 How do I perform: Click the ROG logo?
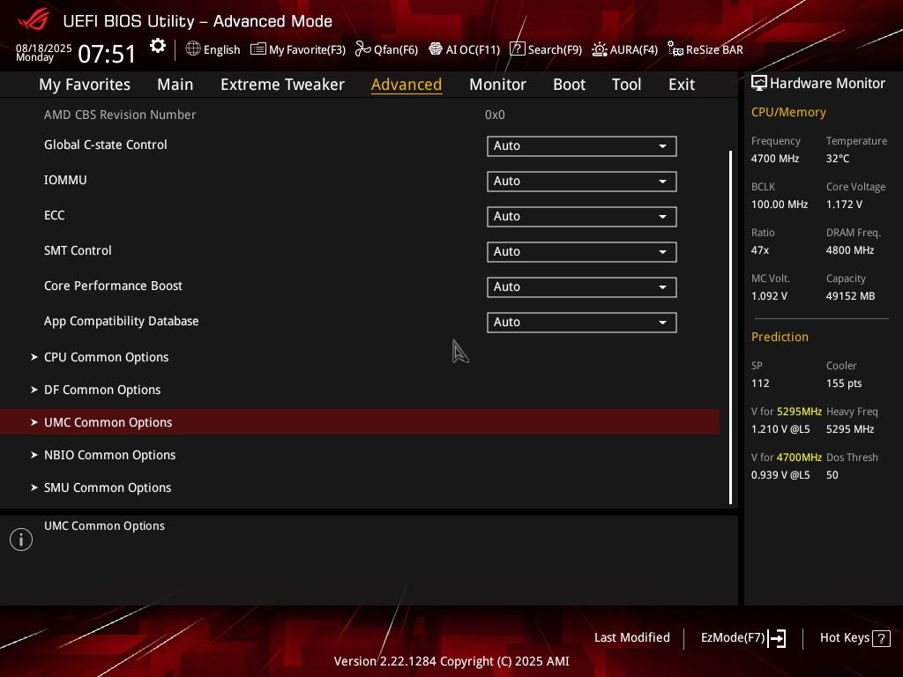click(34, 20)
